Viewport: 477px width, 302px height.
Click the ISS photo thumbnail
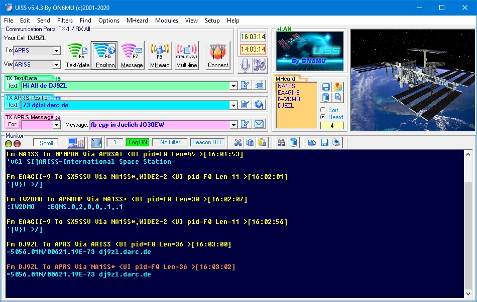[x=413, y=80]
